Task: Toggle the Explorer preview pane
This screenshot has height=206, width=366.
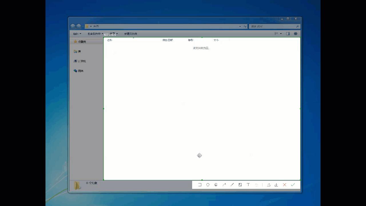Action: (288, 34)
